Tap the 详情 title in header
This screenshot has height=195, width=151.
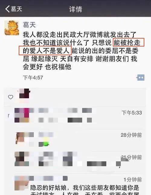(x=75, y=9)
